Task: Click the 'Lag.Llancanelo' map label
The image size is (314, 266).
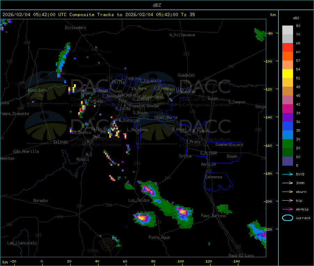Action: (22, 243)
